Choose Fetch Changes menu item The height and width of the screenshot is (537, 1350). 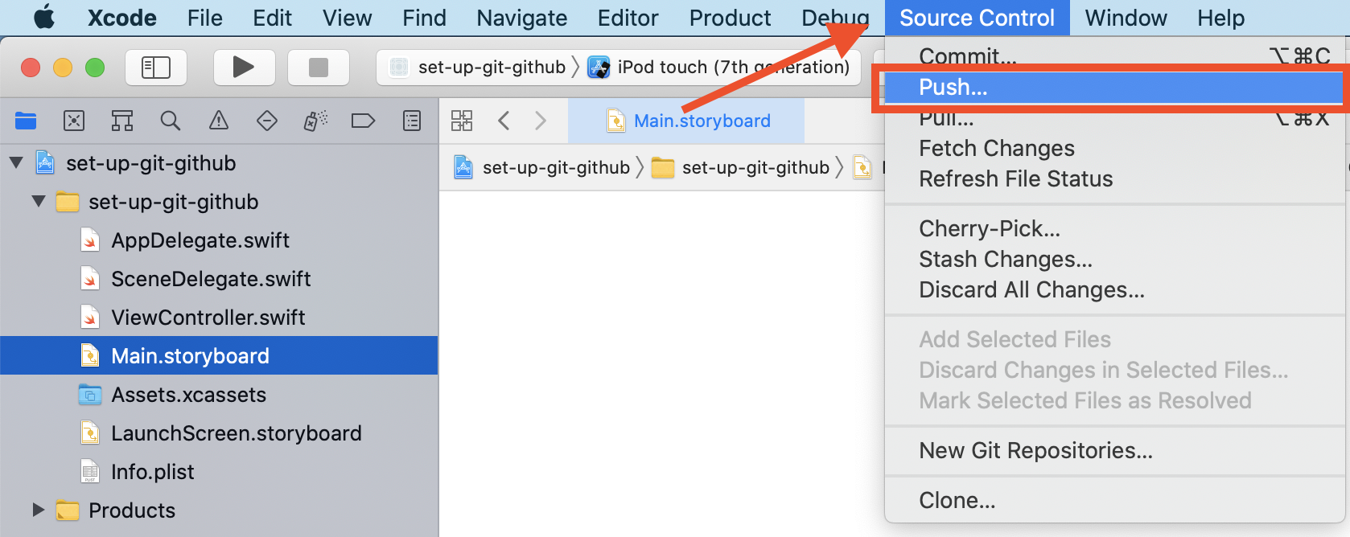pyautogui.click(x=1115, y=148)
